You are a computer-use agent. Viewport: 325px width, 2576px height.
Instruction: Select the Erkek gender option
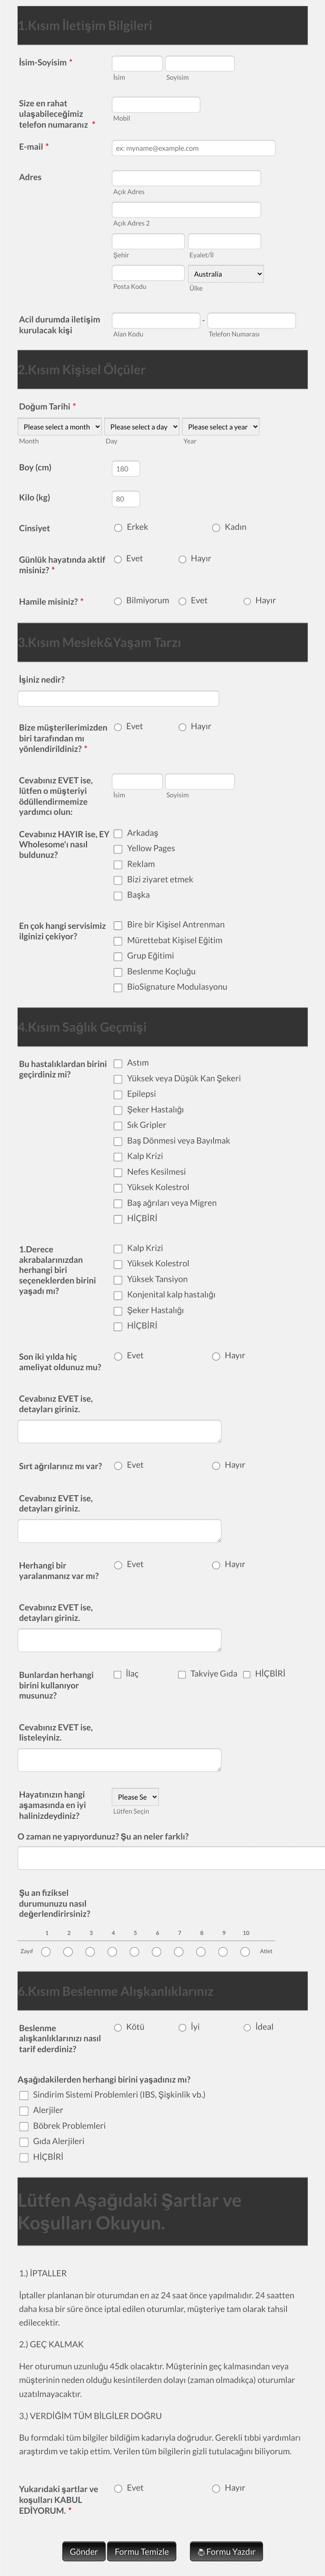118,527
